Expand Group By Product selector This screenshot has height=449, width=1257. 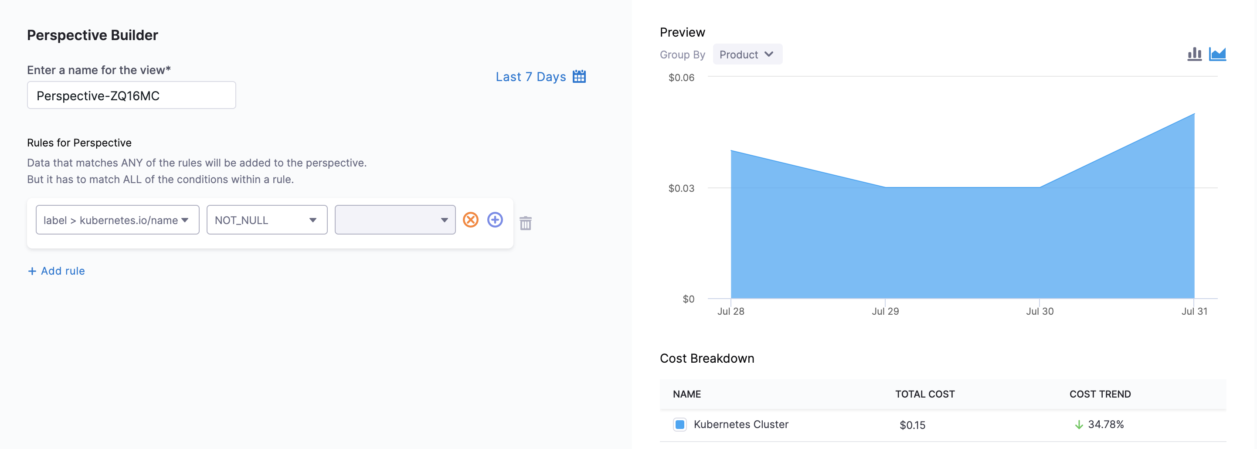click(747, 54)
